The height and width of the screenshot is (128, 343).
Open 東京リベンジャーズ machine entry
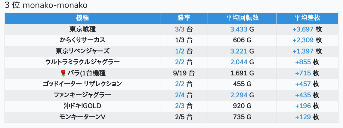click(82, 51)
